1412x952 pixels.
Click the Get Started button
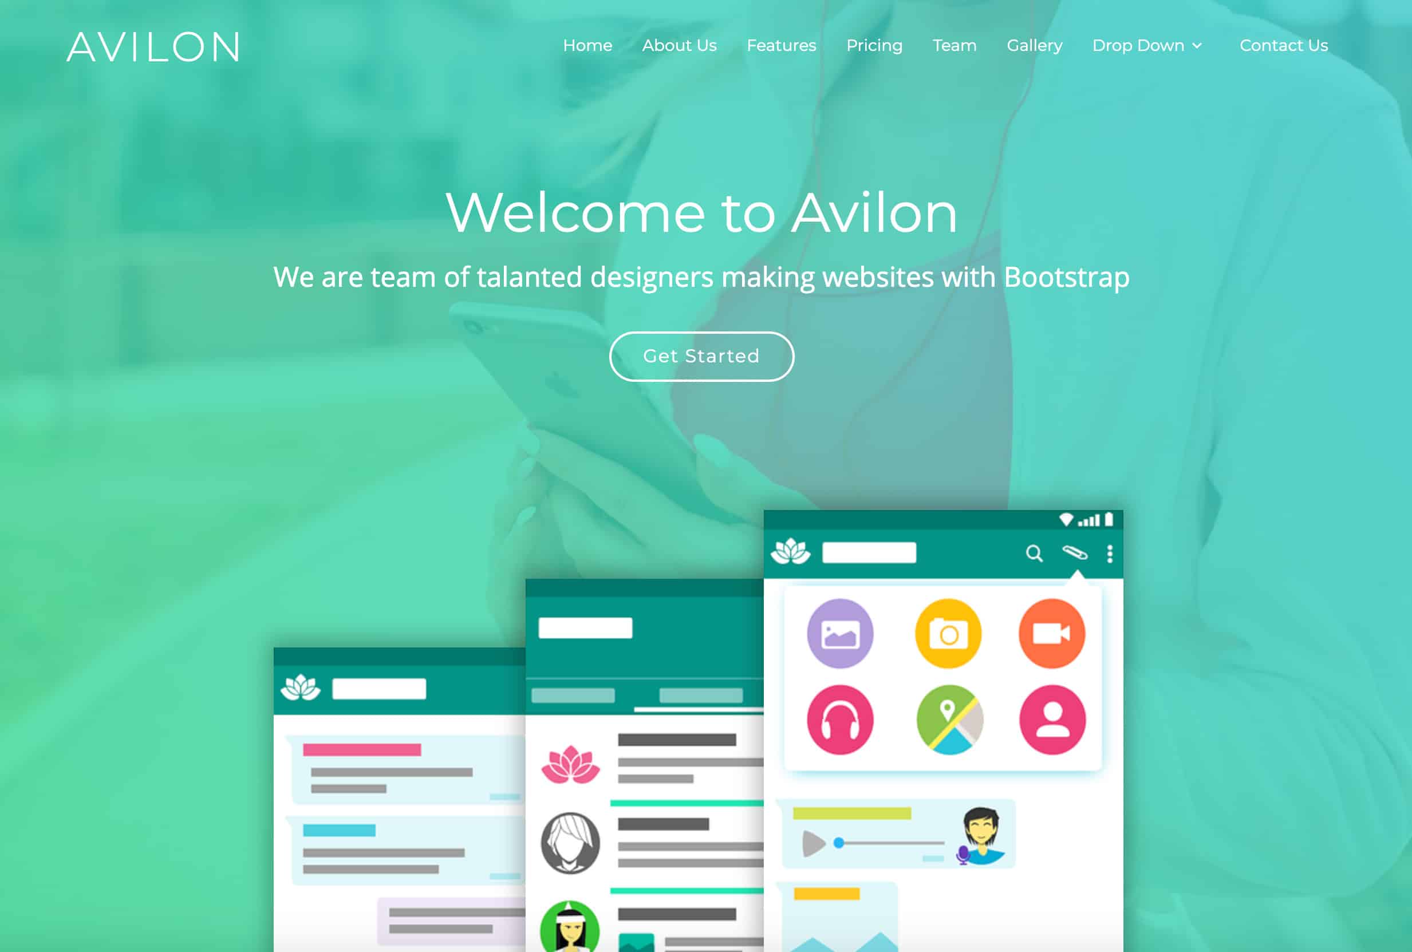(701, 356)
